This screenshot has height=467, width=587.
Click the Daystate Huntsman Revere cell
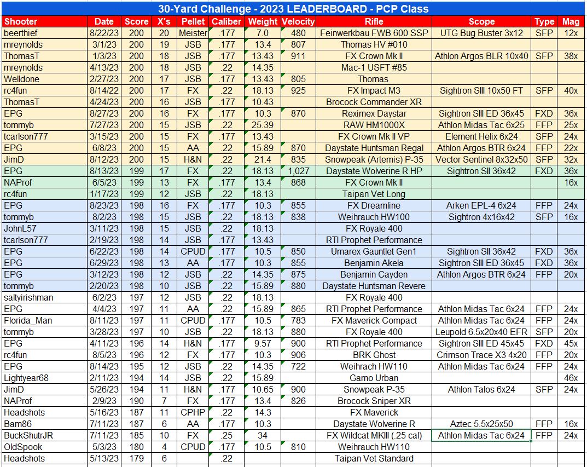pos(374,286)
